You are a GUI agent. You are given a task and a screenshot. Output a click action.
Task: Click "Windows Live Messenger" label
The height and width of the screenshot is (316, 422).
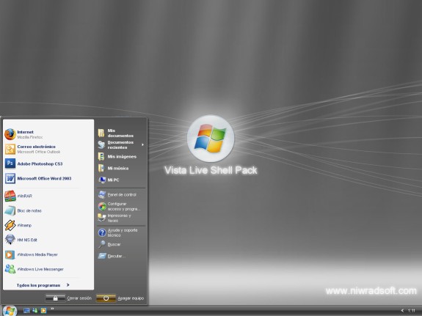click(40, 269)
